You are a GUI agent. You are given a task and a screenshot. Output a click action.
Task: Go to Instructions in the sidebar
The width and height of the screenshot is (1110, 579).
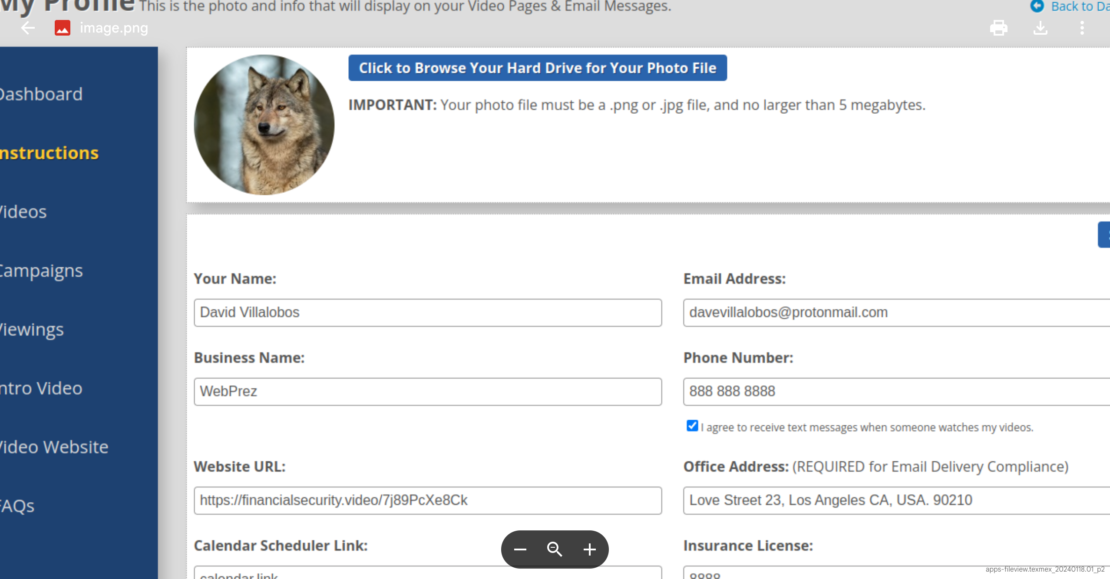[50, 153]
